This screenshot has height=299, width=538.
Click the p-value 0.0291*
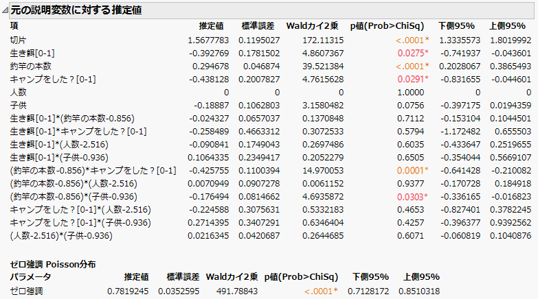click(x=413, y=79)
